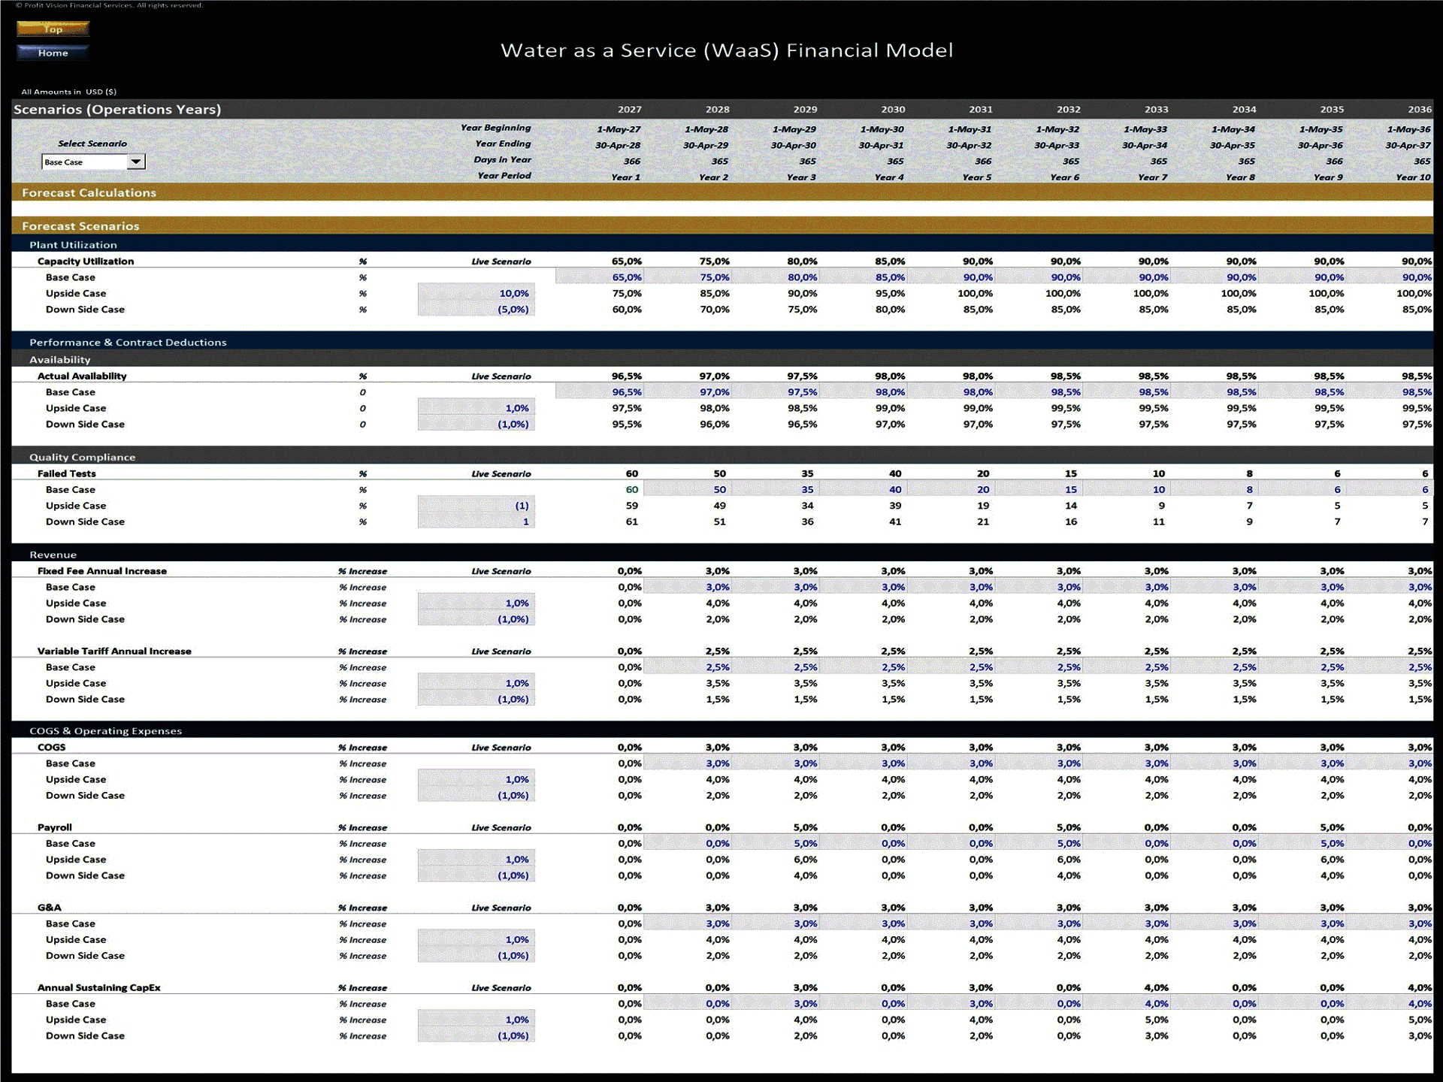This screenshot has width=1443, height=1082.
Task: Click the Annual Sustaining CapEx label
Action: click(99, 988)
